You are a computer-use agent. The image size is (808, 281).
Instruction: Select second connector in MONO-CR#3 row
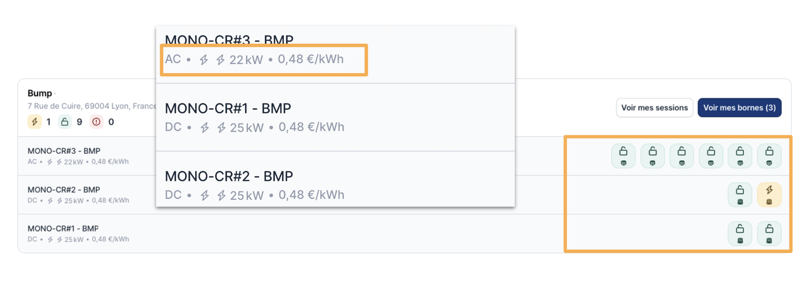pyautogui.click(x=653, y=156)
